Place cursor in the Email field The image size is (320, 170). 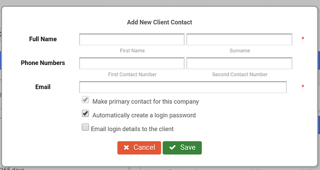click(x=183, y=87)
